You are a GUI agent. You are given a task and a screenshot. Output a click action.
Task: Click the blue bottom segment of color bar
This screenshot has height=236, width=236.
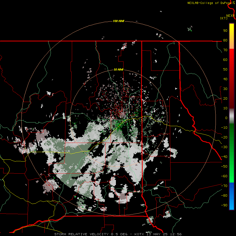232,196
